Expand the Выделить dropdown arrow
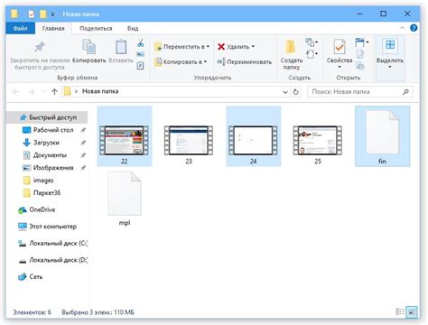Screen dimensions: 428x325 (390, 67)
